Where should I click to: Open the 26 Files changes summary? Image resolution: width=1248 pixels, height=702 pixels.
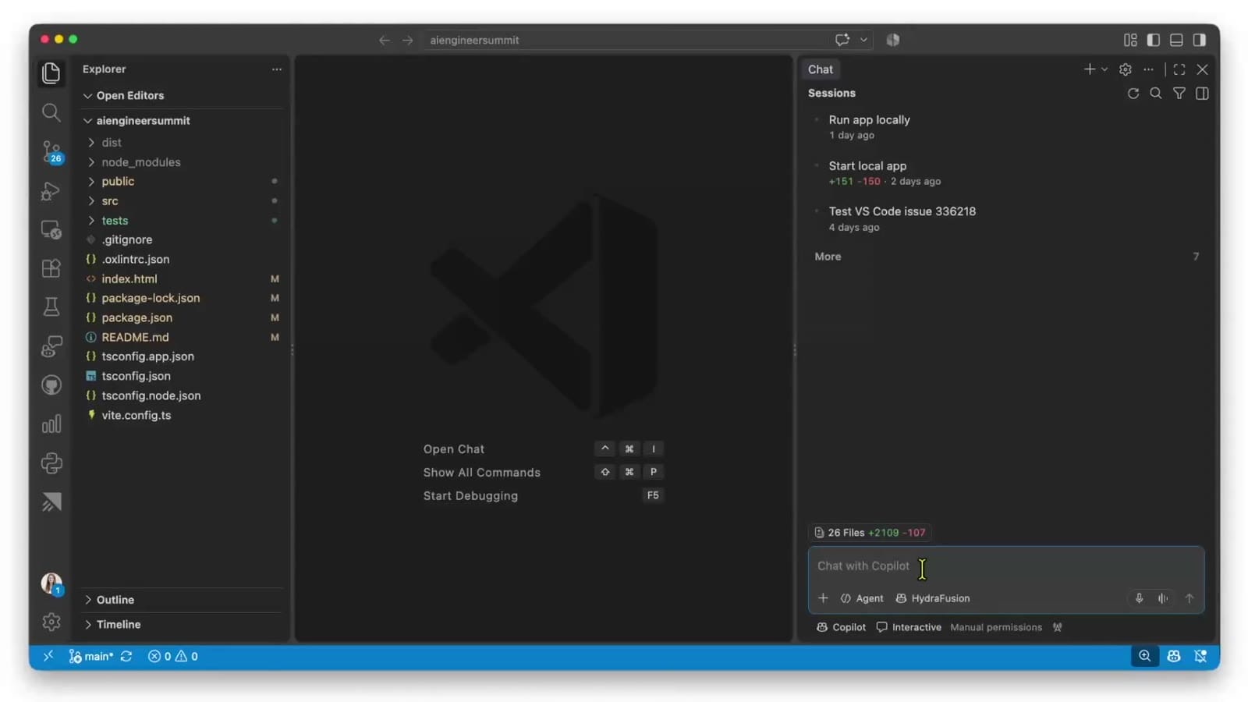(870, 533)
